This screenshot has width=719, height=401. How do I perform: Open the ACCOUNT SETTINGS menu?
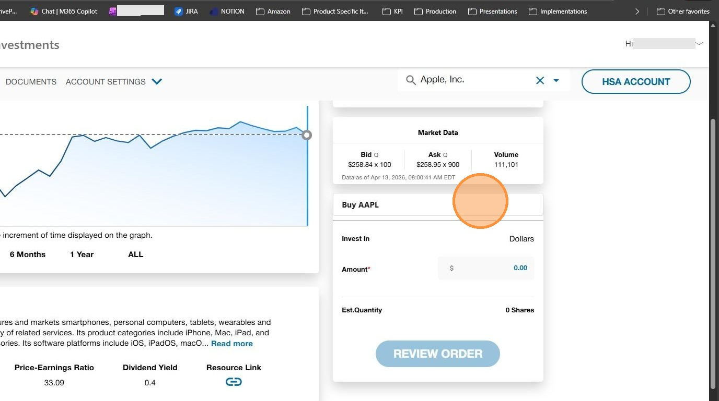pos(106,82)
